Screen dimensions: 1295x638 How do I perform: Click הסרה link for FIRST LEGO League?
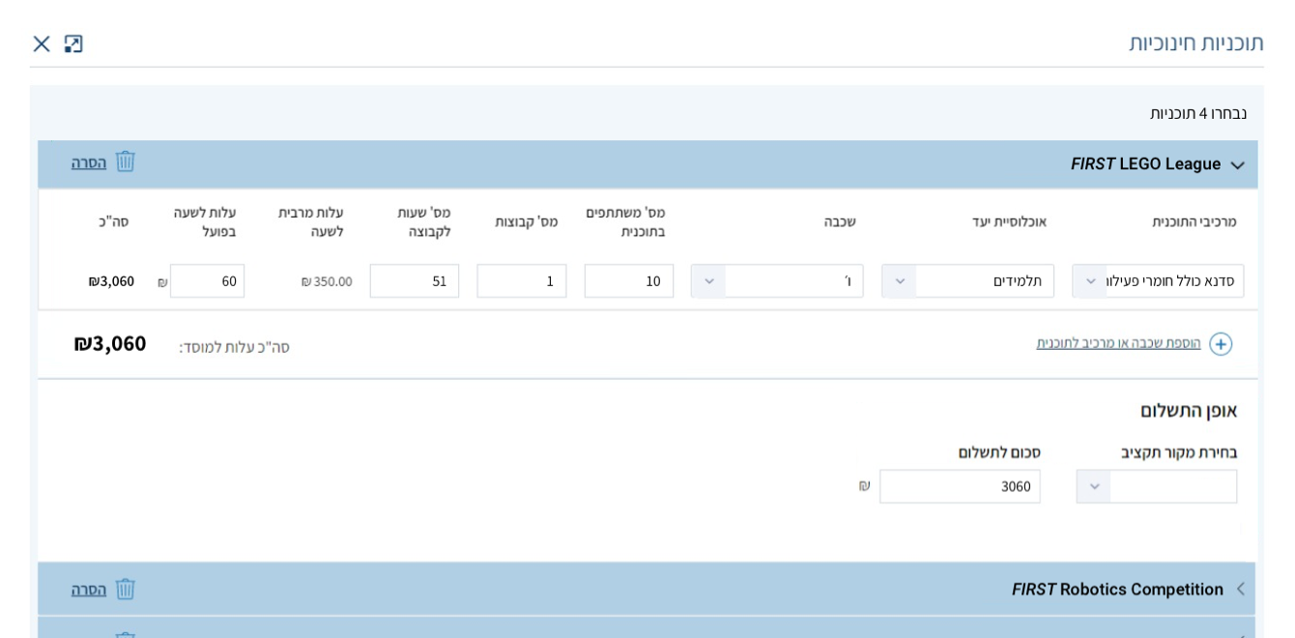pyautogui.click(x=89, y=162)
